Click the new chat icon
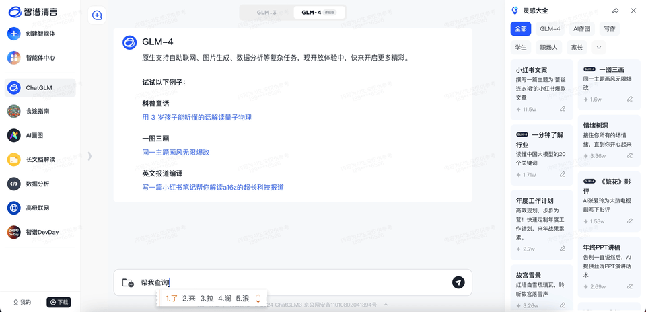Screen dimensions: 646x312 [x=98, y=15]
